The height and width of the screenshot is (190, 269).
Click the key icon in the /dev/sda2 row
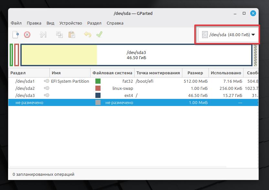point(47,88)
